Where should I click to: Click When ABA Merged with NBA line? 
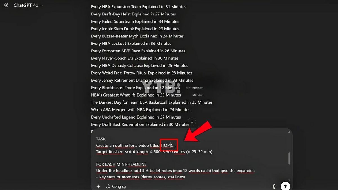(141, 109)
